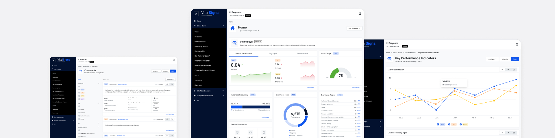Open user profile icon in Home window

pos(360,14)
